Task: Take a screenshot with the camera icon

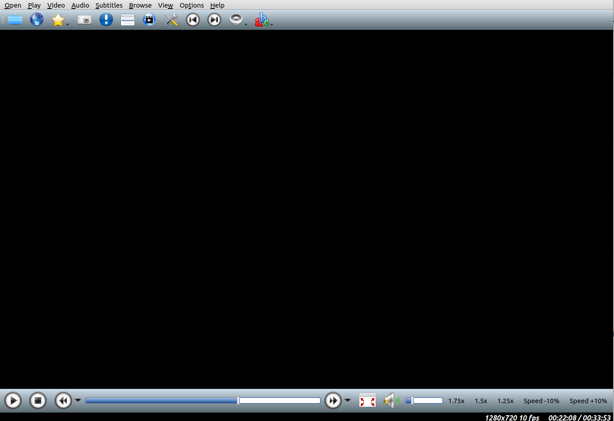Action: [x=84, y=20]
